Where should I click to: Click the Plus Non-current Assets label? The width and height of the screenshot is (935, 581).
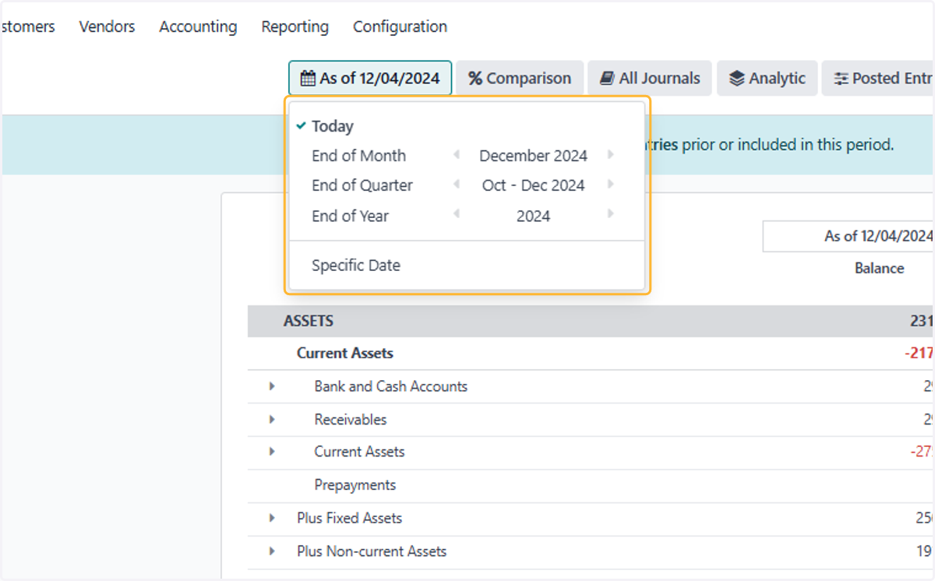(372, 551)
